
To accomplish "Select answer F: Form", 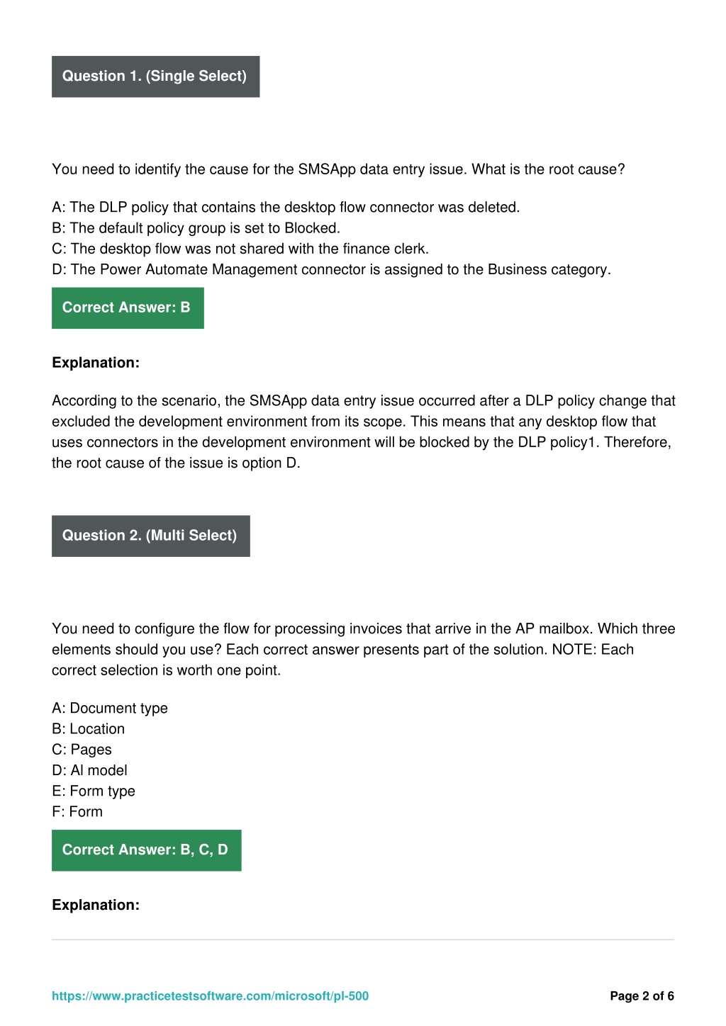I will pos(77,811).
